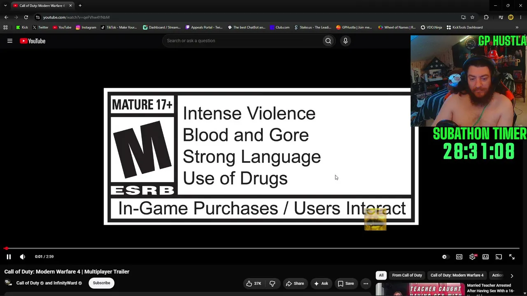
Task: Open the Teacher Caught video thumbnail
Action: coord(420,289)
